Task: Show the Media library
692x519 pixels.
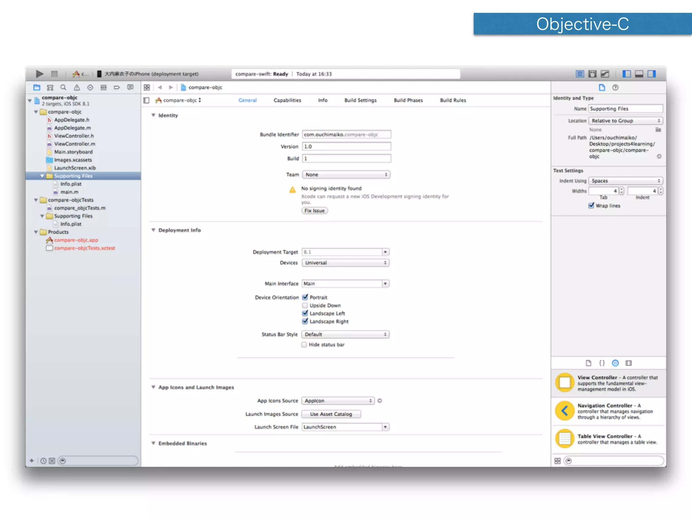Action: 628,363
